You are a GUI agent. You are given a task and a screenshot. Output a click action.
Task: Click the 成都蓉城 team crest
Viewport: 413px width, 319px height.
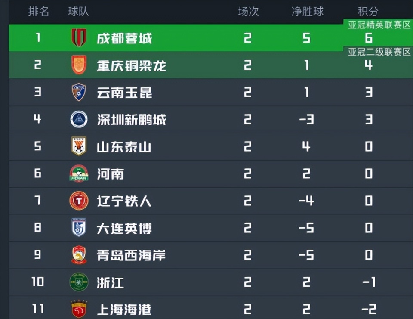point(79,38)
